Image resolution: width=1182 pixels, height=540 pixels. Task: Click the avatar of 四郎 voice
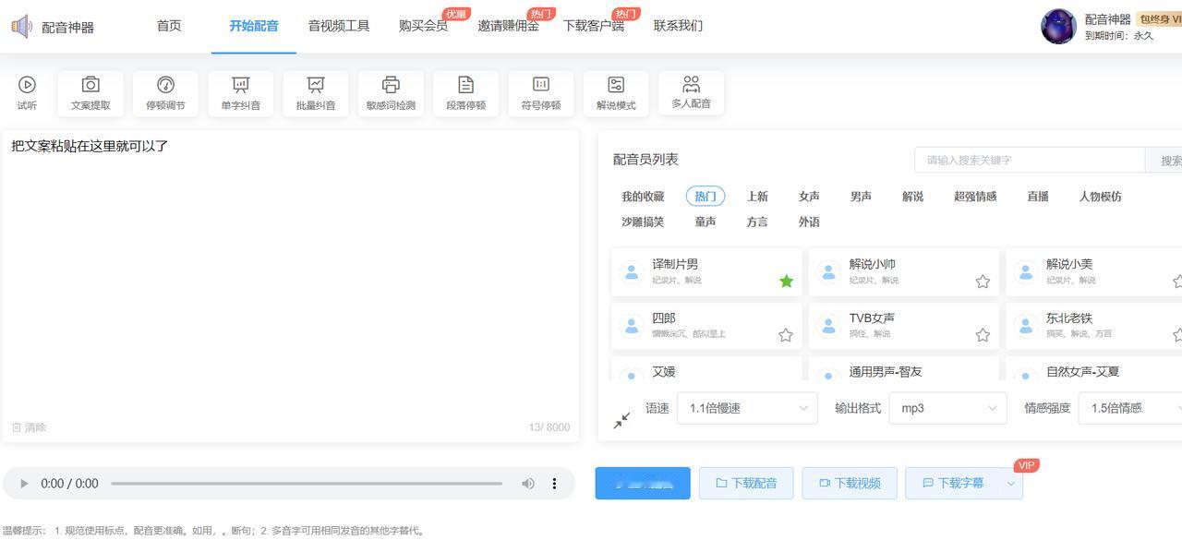[x=632, y=326]
